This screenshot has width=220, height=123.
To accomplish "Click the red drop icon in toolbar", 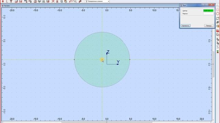I will tap(3, 1).
